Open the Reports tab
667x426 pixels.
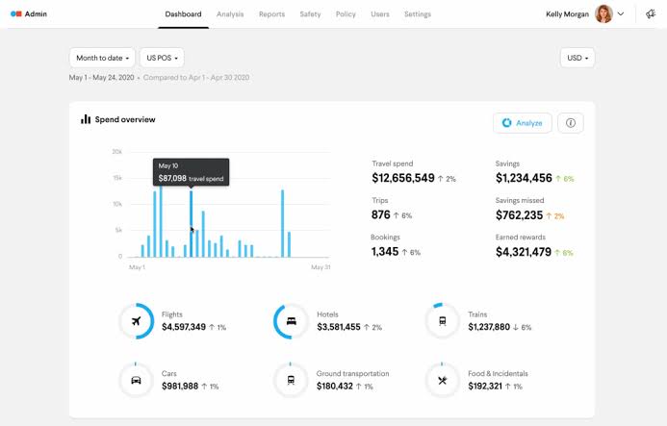(271, 14)
